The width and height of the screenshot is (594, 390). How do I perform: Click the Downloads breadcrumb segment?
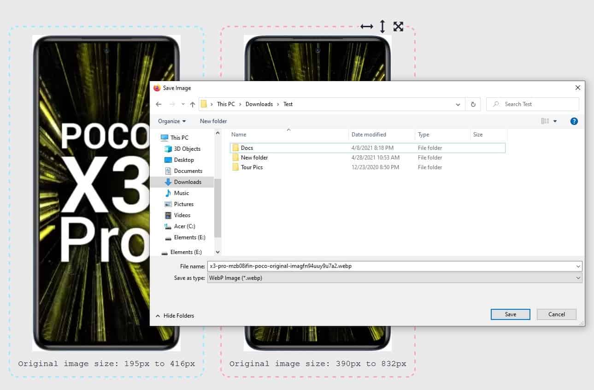coord(259,104)
